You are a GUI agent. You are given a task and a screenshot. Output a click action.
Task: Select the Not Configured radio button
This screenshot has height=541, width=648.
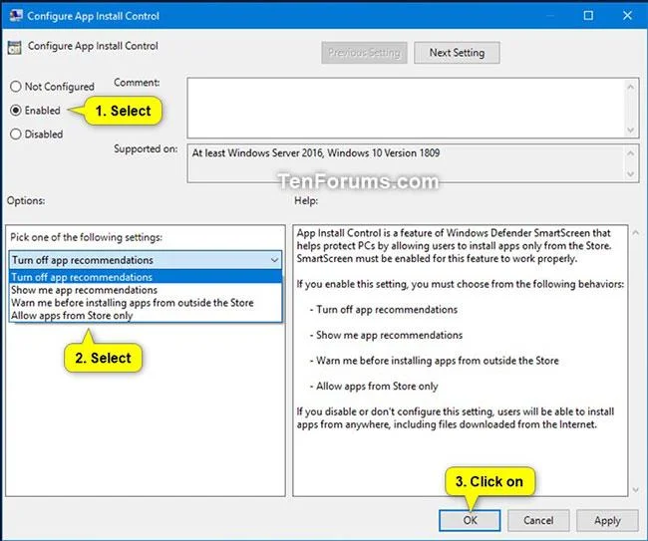tap(16, 87)
